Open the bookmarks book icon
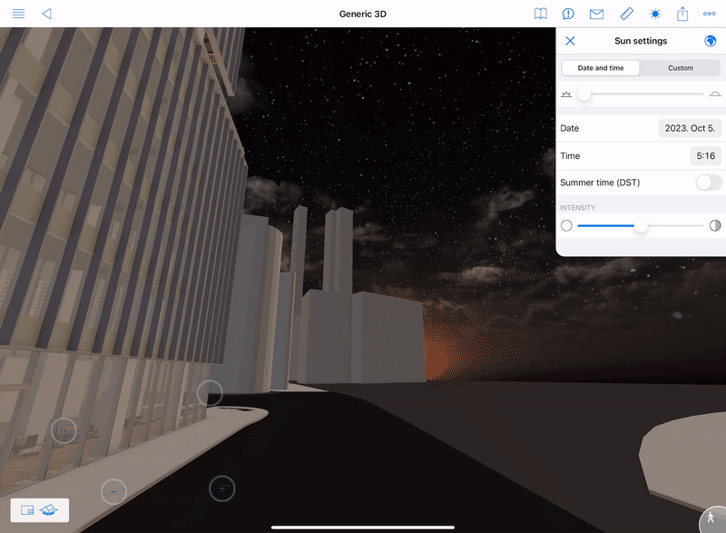This screenshot has width=726, height=533. point(540,14)
